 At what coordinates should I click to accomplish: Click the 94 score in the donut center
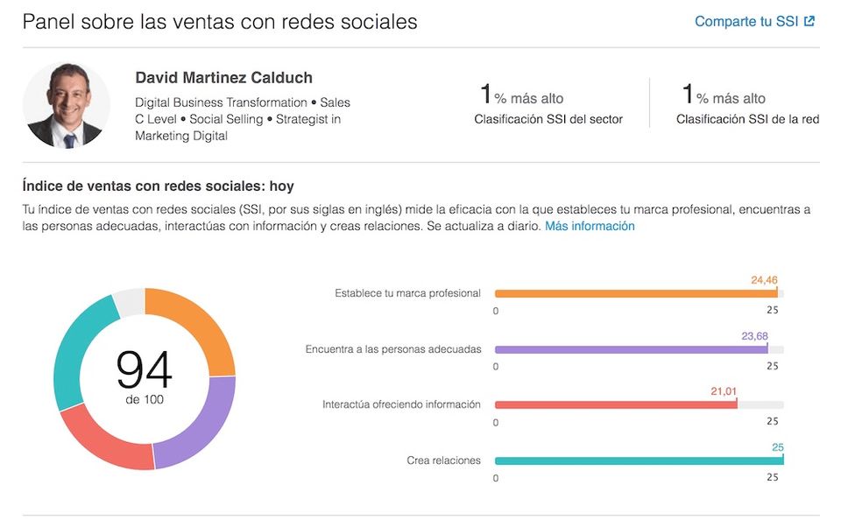[146, 371]
